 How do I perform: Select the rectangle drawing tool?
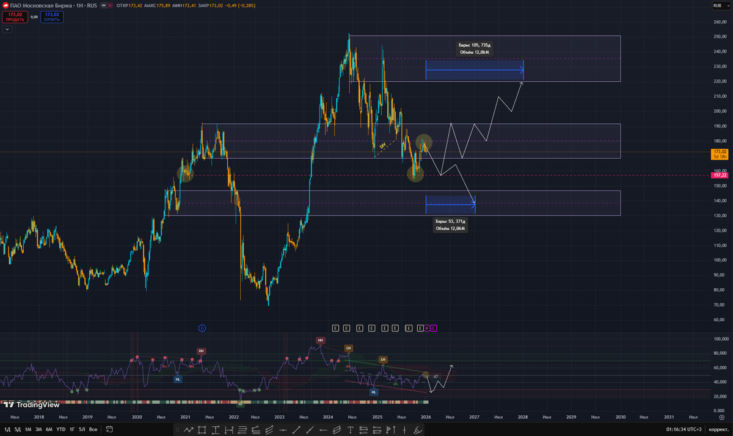(x=202, y=430)
